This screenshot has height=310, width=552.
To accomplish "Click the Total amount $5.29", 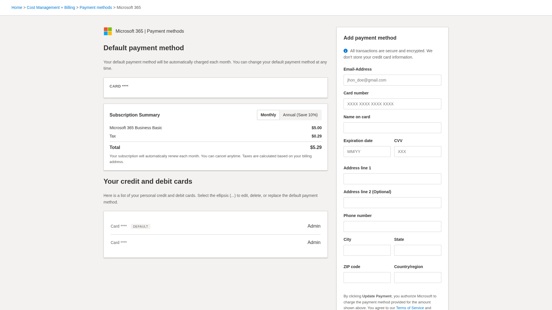I will tap(316, 148).
